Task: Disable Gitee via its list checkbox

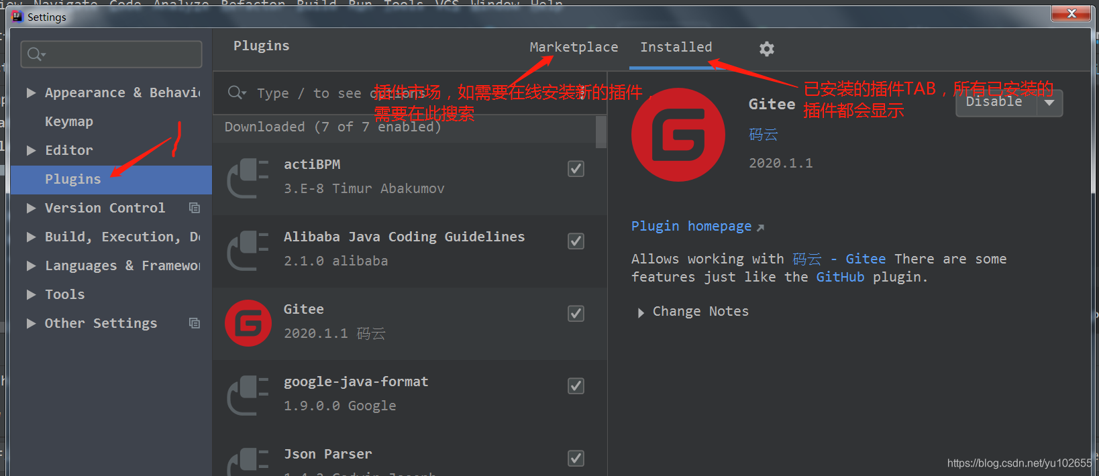Action: (576, 314)
